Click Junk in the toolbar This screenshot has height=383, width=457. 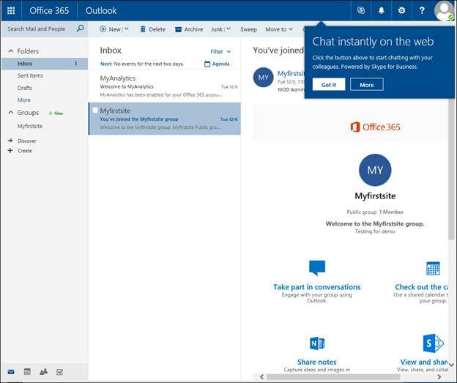[217, 29]
